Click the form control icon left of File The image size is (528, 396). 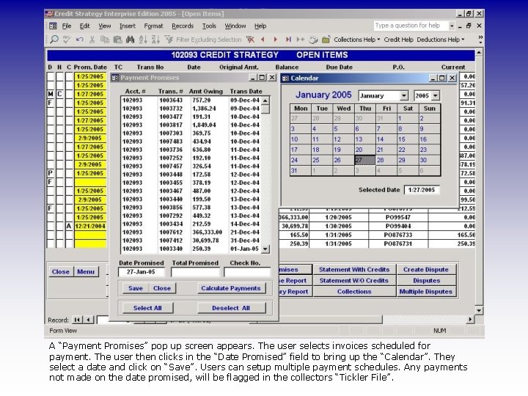click(x=54, y=26)
